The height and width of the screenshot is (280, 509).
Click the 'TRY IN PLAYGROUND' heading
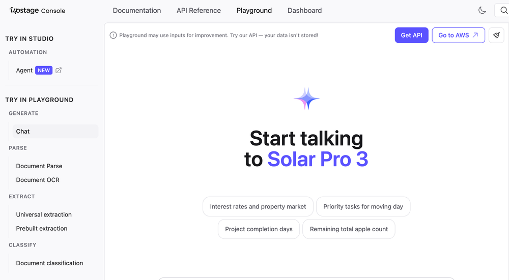tap(39, 100)
